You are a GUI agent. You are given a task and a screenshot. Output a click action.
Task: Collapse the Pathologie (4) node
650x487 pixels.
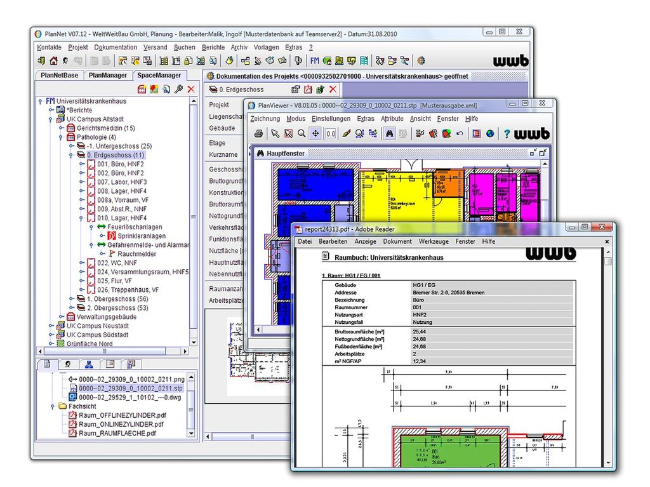[x=61, y=137]
